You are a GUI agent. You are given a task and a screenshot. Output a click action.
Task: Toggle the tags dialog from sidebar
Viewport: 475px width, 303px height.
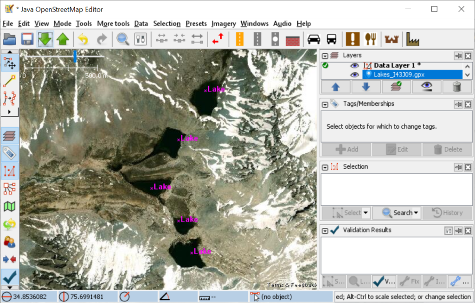click(10, 153)
